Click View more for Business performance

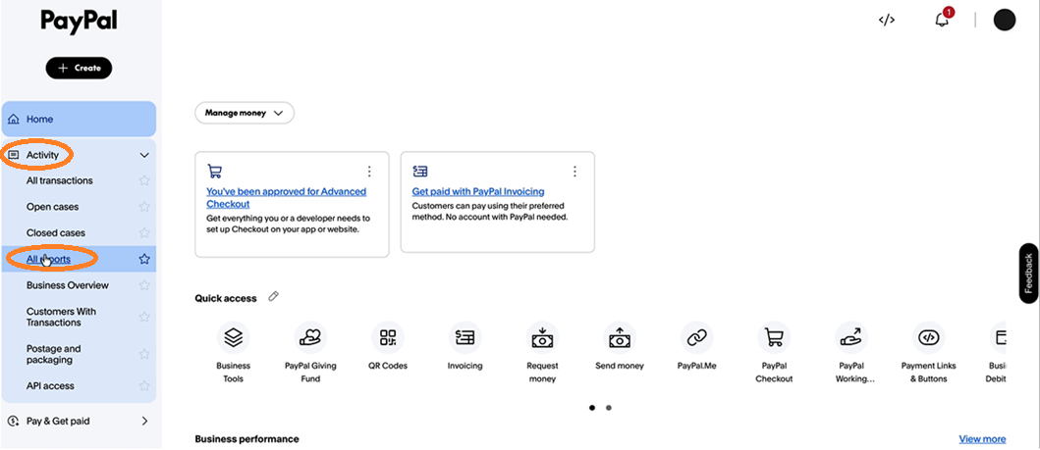coord(982,439)
